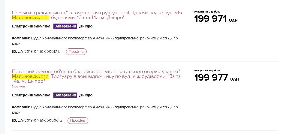The height and width of the screenshot is (134, 286).
Task: Click the 'Дніпро' location tag in first tender
Action: [x=86, y=26]
